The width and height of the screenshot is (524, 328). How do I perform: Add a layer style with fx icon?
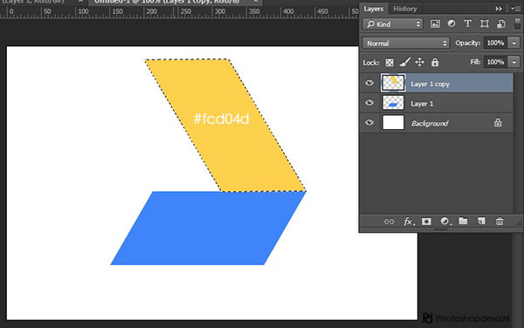click(409, 222)
